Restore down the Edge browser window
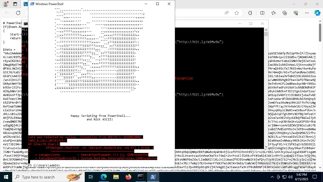The image size is (323, 182). coord(306,4)
